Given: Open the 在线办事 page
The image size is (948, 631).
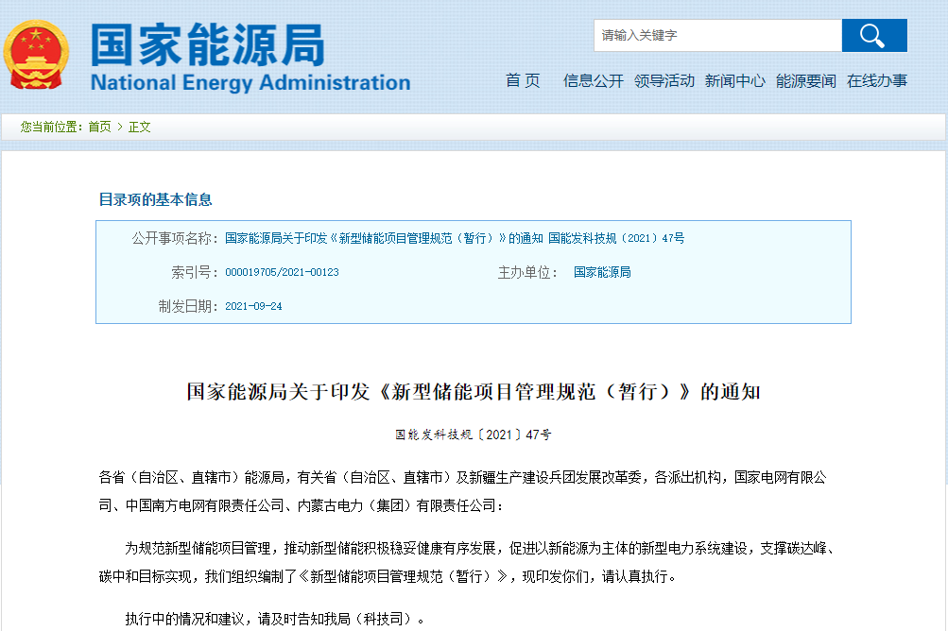Looking at the screenshot, I should click(877, 81).
